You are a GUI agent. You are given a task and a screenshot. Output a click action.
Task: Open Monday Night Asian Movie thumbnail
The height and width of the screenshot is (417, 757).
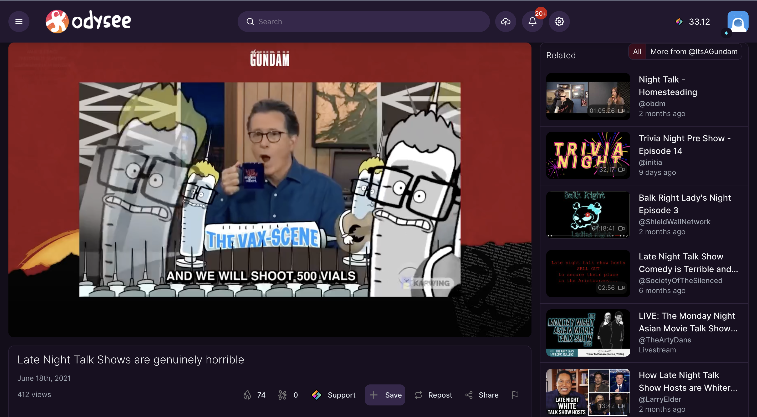(x=588, y=333)
